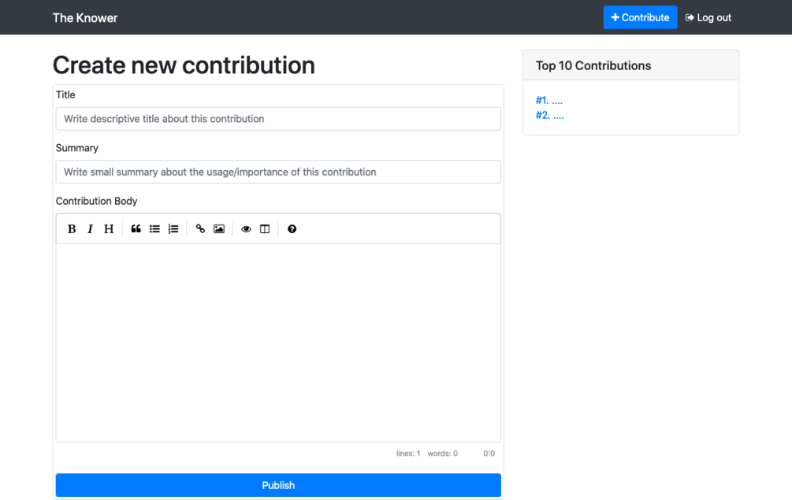Click the blue Contribute button
Image resolution: width=792 pixels, height=500 pixels.
[x=640, y=17]
